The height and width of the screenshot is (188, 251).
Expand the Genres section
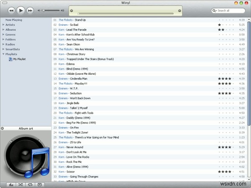(x=3, y=35)
